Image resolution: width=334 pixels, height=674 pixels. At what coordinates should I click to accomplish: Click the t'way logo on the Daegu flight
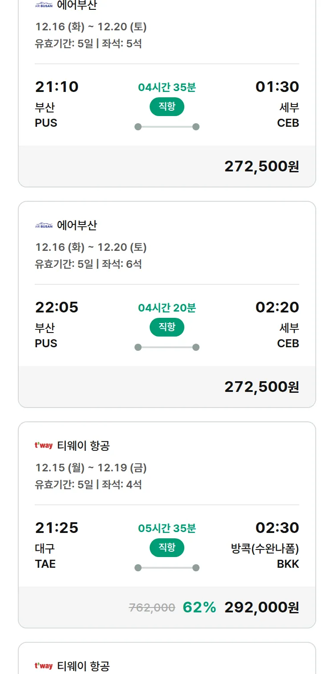coord(44,445)
